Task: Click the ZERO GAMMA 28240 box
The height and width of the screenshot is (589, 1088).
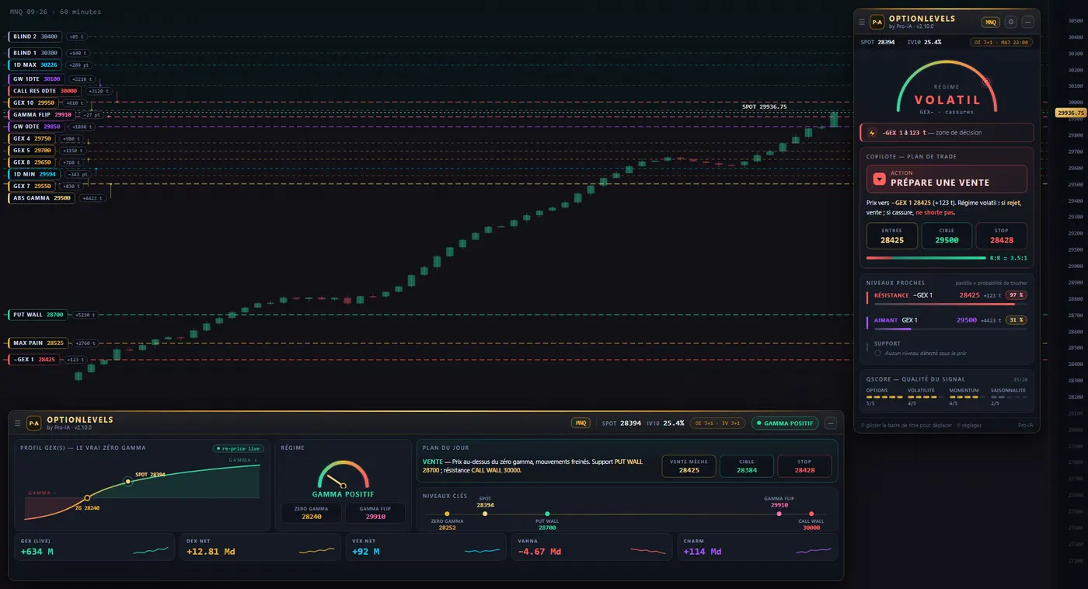Action: [x=311, y=513]
